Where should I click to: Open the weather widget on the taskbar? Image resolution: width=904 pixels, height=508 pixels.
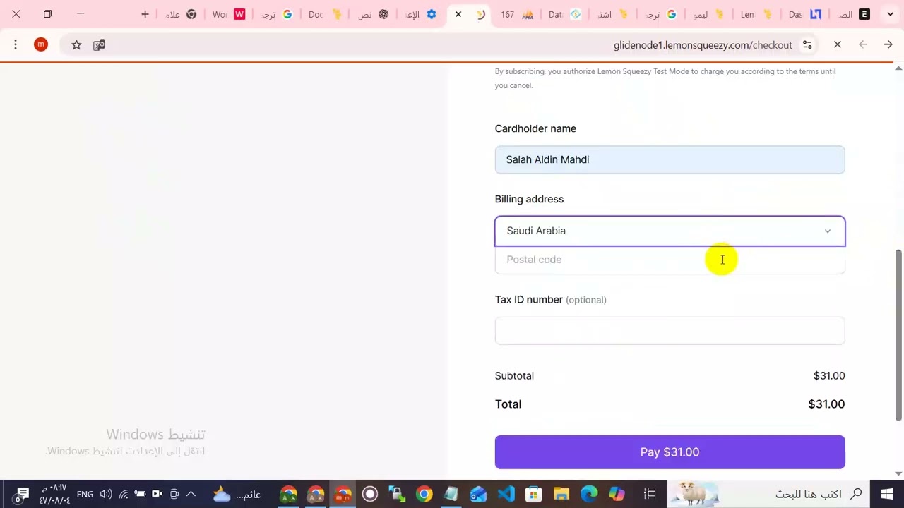pos(237,494)
